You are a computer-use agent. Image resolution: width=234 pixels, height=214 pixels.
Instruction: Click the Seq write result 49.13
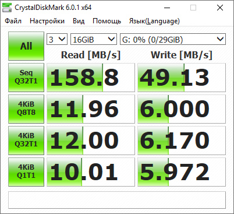(182, 78)
